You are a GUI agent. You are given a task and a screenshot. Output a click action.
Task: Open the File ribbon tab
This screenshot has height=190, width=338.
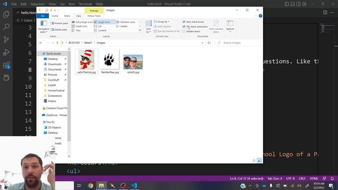43,16
